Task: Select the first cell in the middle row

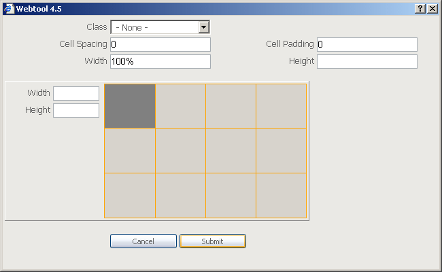Action: point(129,150)
